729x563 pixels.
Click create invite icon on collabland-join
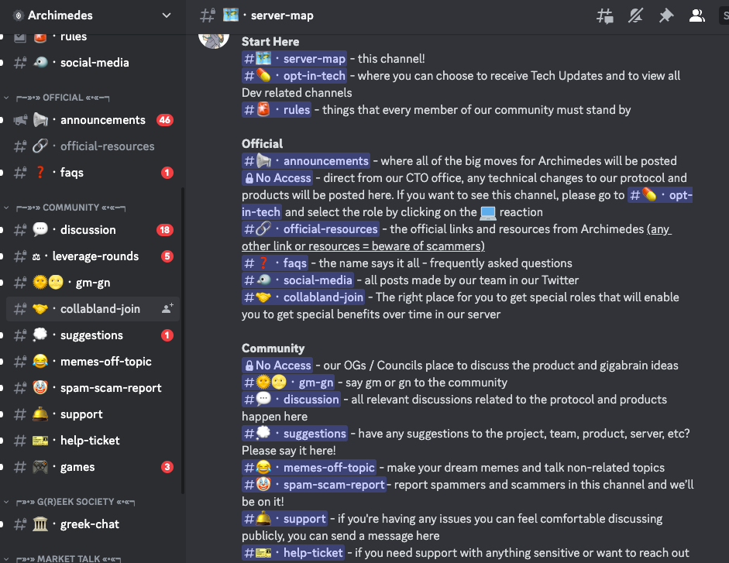click(x=167, y=308)
